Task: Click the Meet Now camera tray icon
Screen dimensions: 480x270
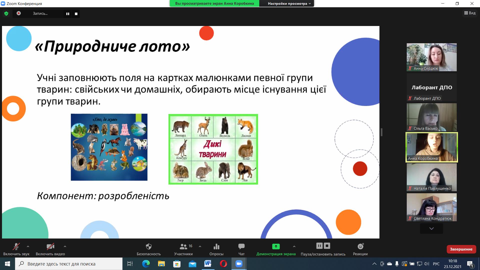Action: point(382,264)
